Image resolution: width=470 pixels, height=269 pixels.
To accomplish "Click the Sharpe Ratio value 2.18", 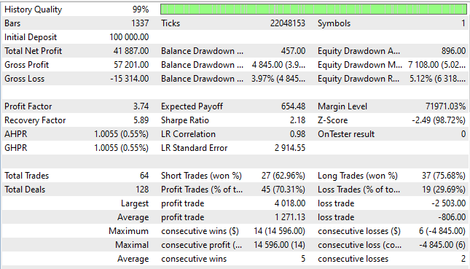I will tap(297, 120).
